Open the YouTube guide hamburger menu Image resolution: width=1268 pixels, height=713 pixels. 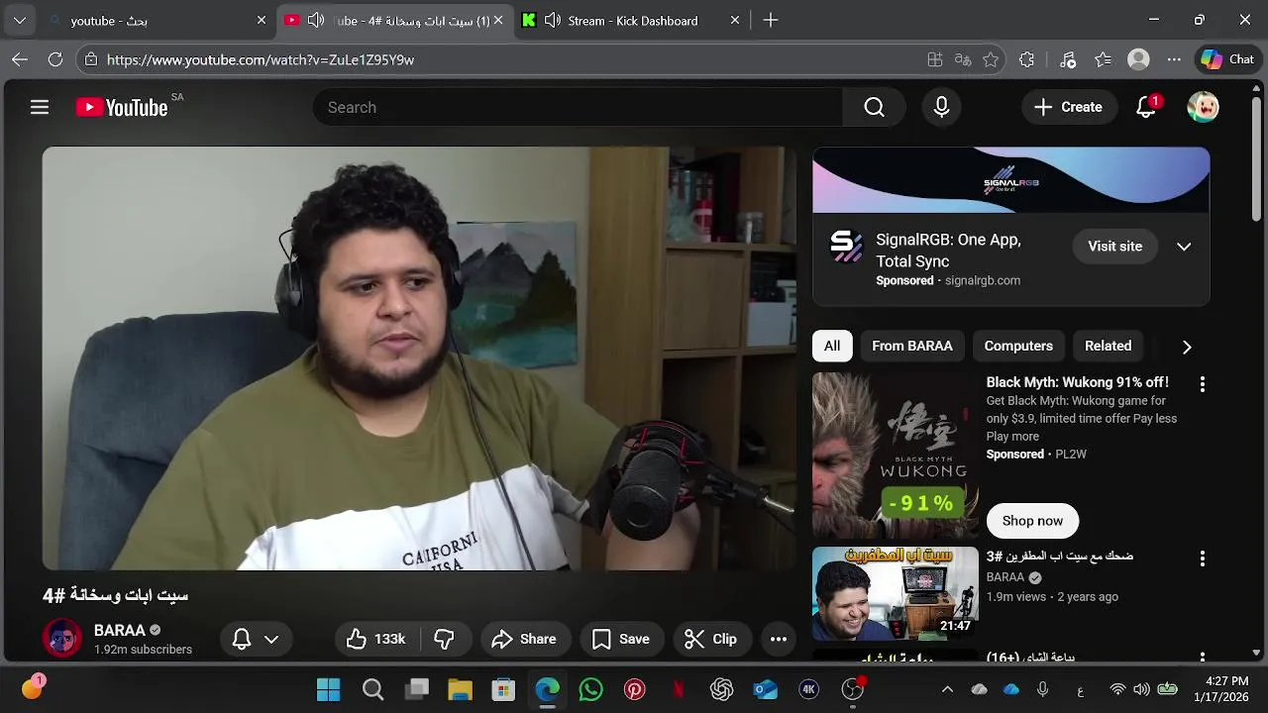point(40,107)
